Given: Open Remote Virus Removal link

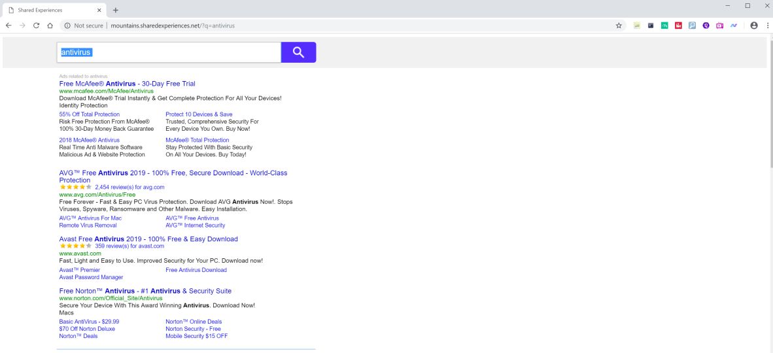Looking at the screenshot, I should pyautogui.click(x=88, y=226).
